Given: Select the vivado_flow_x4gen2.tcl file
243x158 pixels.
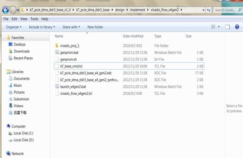Looking at the screenshot, I should pyautogui.click(x=76, y=94).
